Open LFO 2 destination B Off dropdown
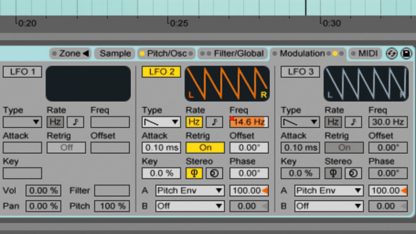The width and height of the screenshot is (416, 234). click(x=190, y=206)
